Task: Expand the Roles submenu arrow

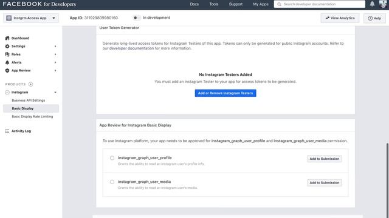Action: pos(55,54)
